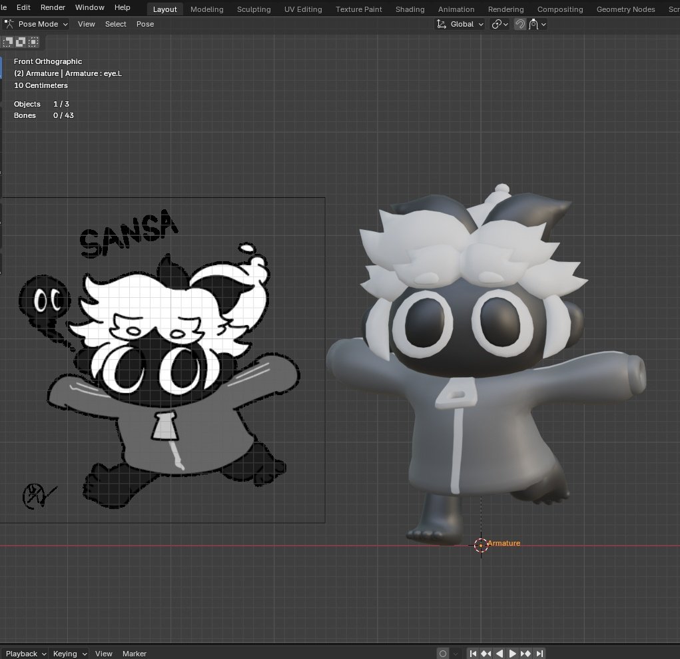The image size is (680, 659).
Task: Open the Help menu
Action: [123, 7]
